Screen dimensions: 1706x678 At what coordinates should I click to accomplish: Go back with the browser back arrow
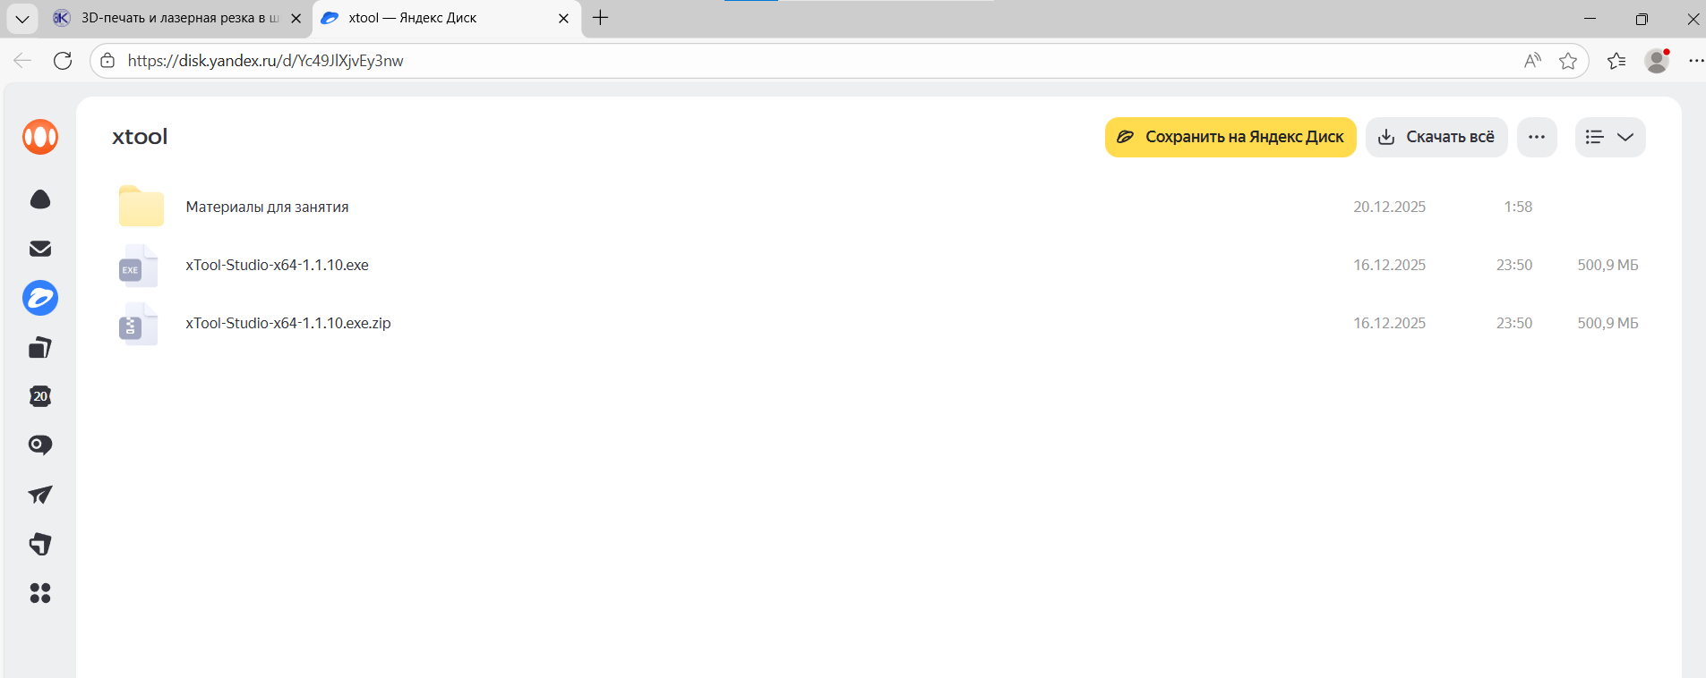click(x=22, y=61)
